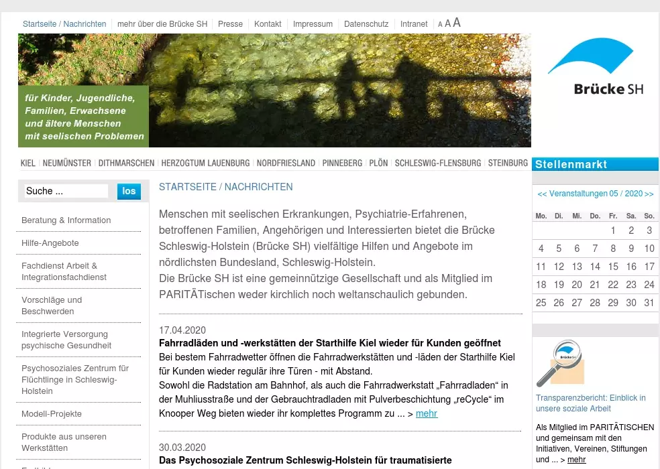Open the Stellenmarkt header
Screen dimensions: 660x469
point(571,164)
